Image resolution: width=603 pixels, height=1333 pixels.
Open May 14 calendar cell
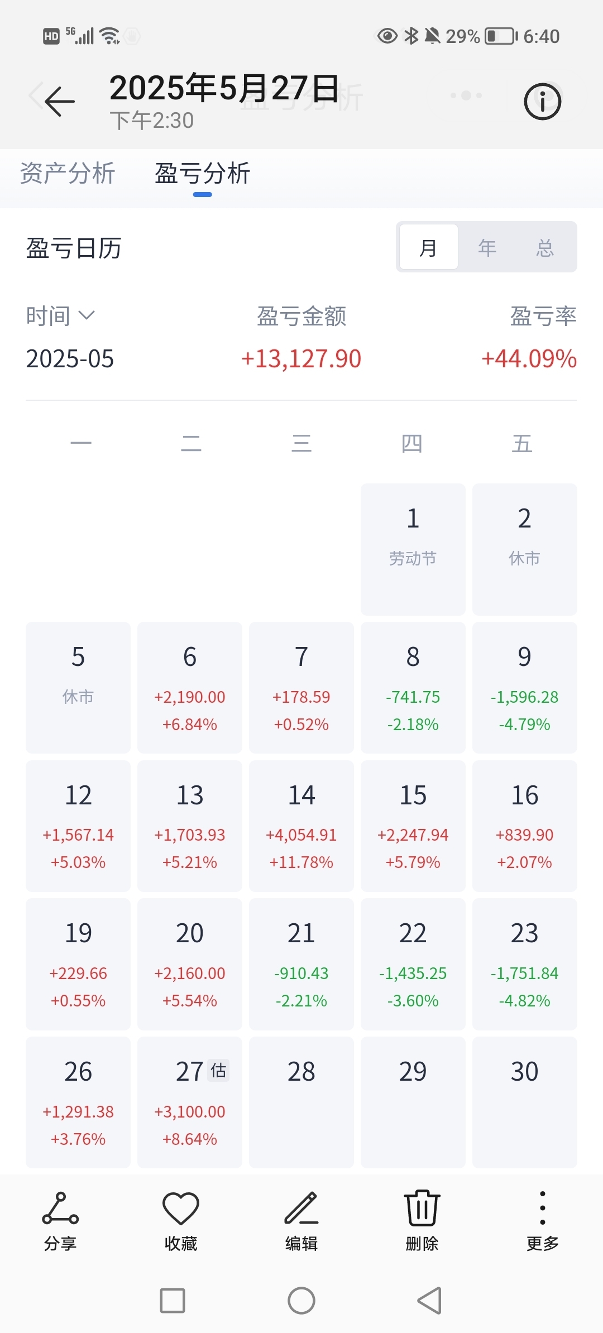(301, 825)
